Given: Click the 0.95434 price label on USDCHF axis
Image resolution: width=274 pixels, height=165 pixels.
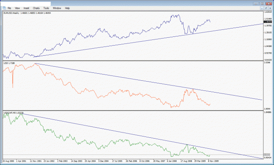Looking at the screenshot, I should pyautogui.click(x=267, y=158).
